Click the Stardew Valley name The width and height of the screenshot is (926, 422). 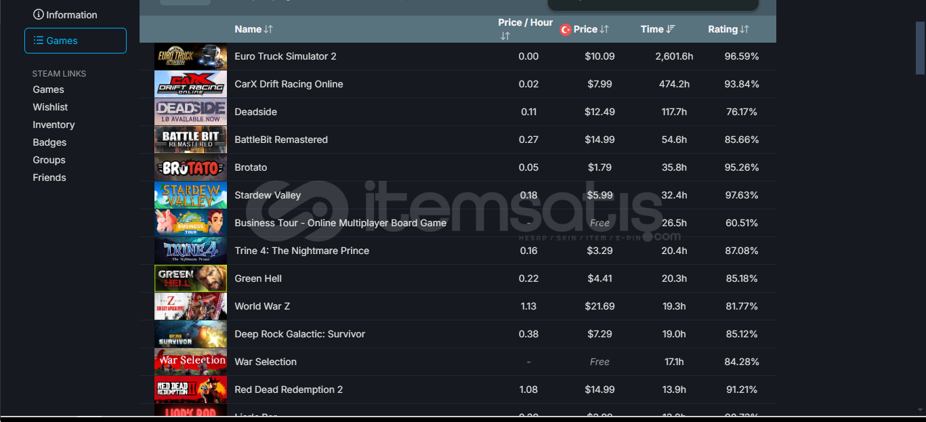pos(268,195)
